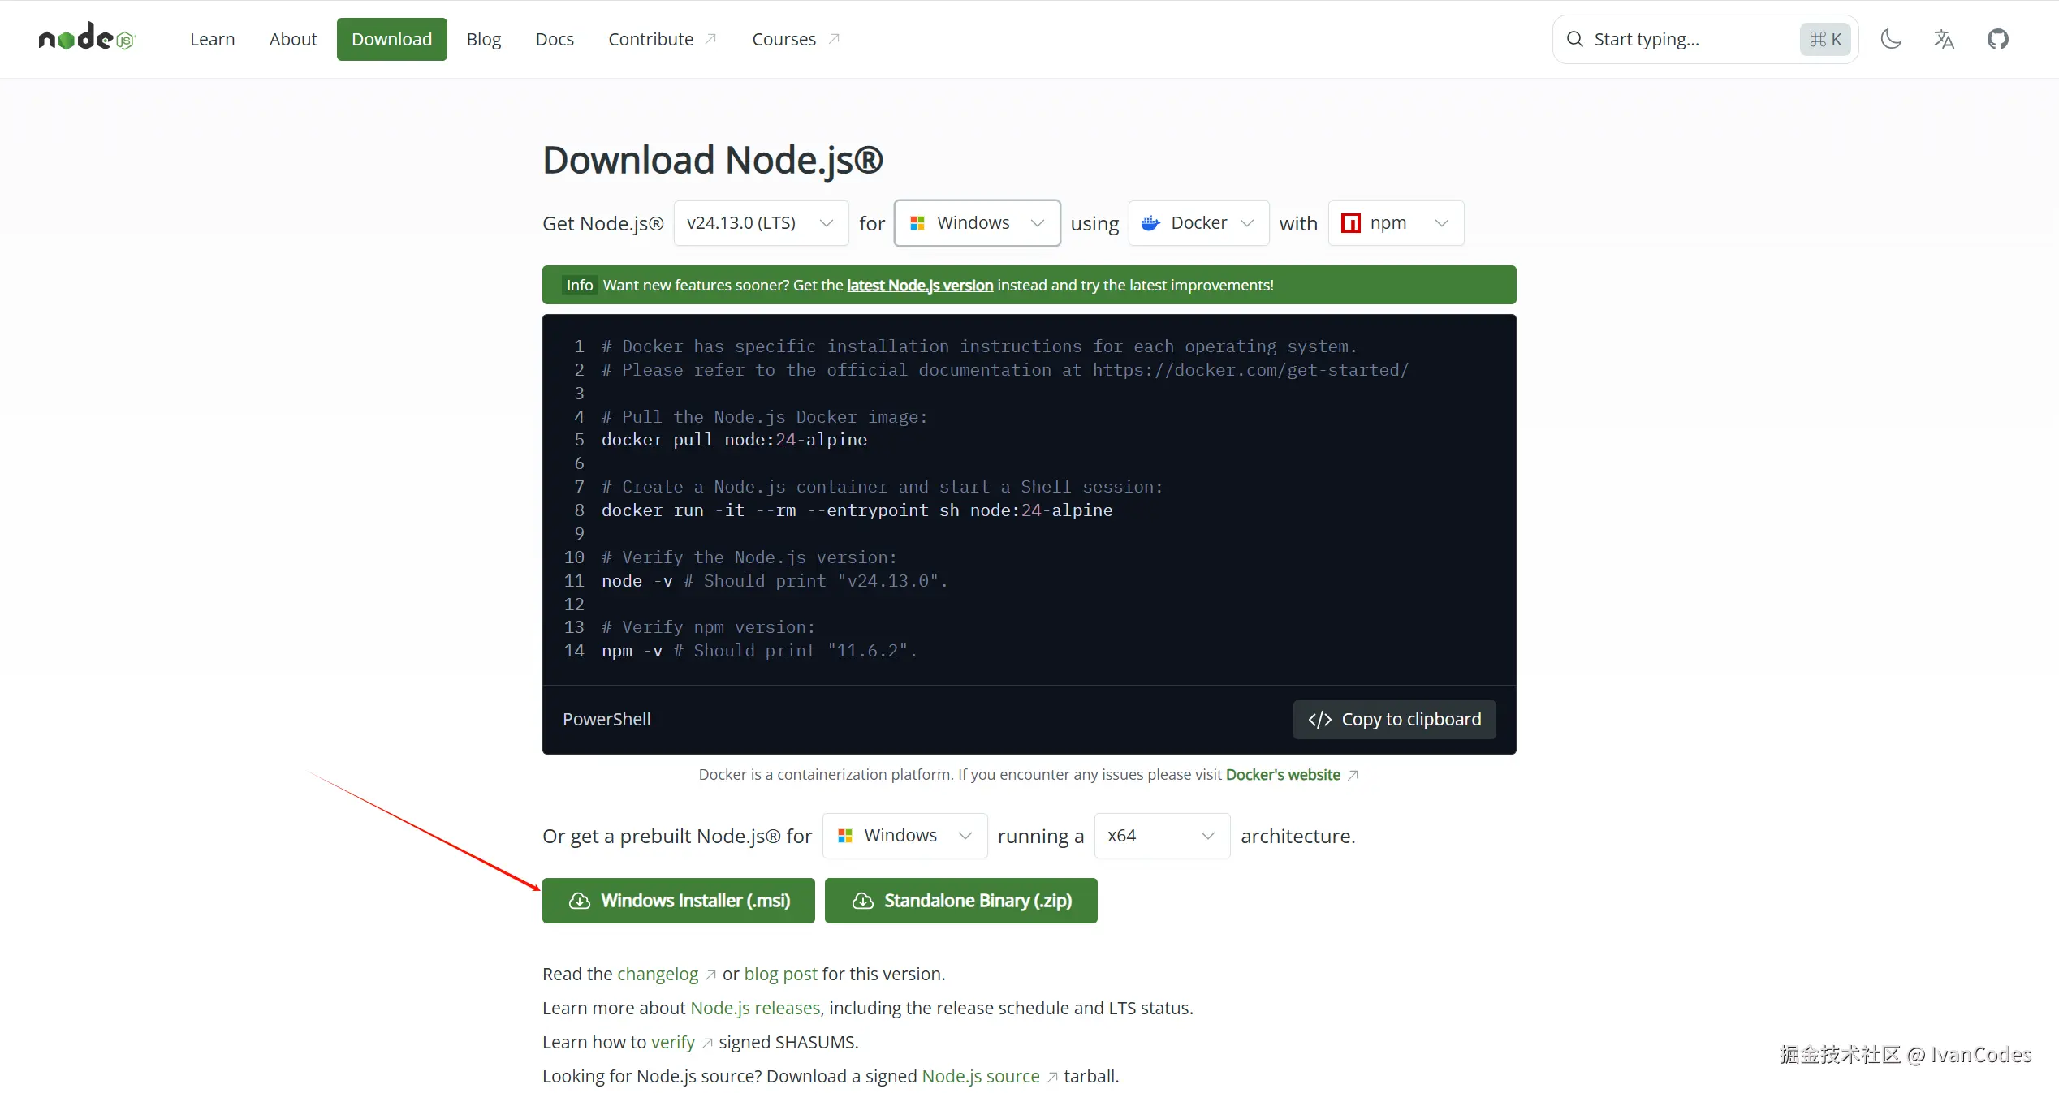Viewport: 2059px width, 1093px height.
Task: Open the Docker install method dropdown
Action: click(x=1198, y=223)
